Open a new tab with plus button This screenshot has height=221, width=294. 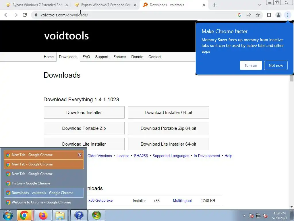pyautogui.click(x=215, y=5)
